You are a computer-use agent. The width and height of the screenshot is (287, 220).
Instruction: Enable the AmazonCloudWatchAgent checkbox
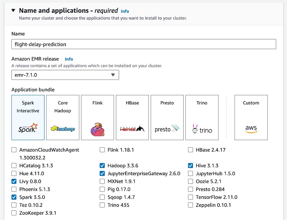(14, 150)
